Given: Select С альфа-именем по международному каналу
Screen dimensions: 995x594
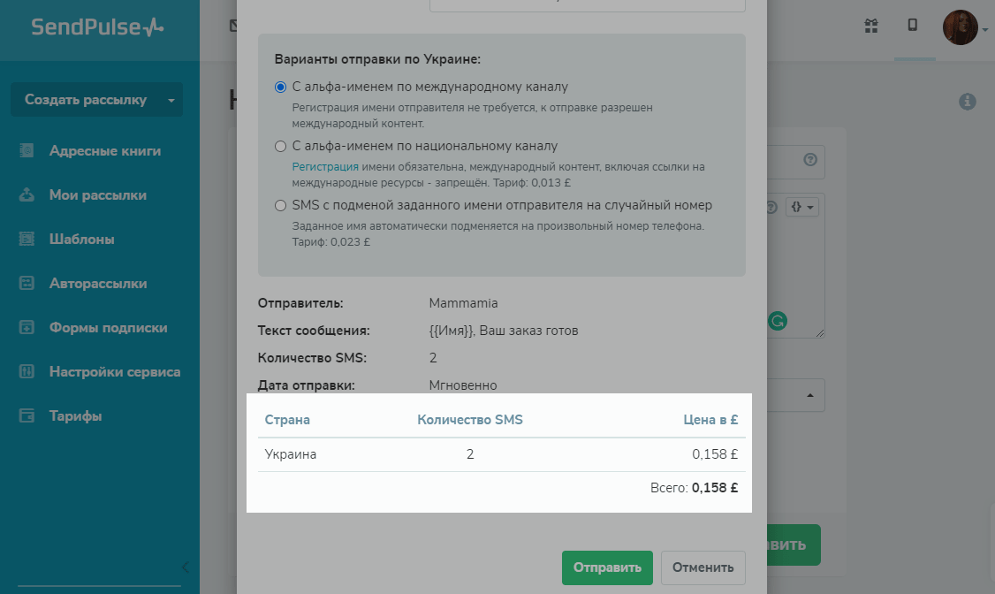Looking at the screenshot, I should tap(281, 88).
